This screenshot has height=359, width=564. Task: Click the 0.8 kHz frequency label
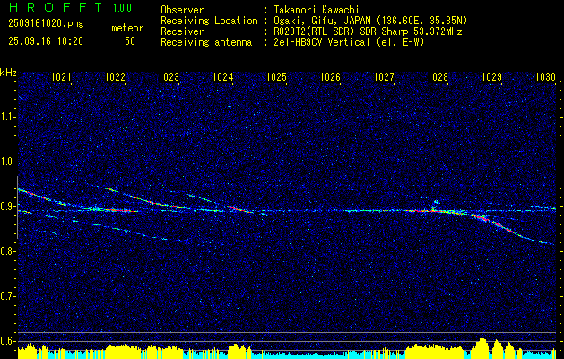point(7,251)
